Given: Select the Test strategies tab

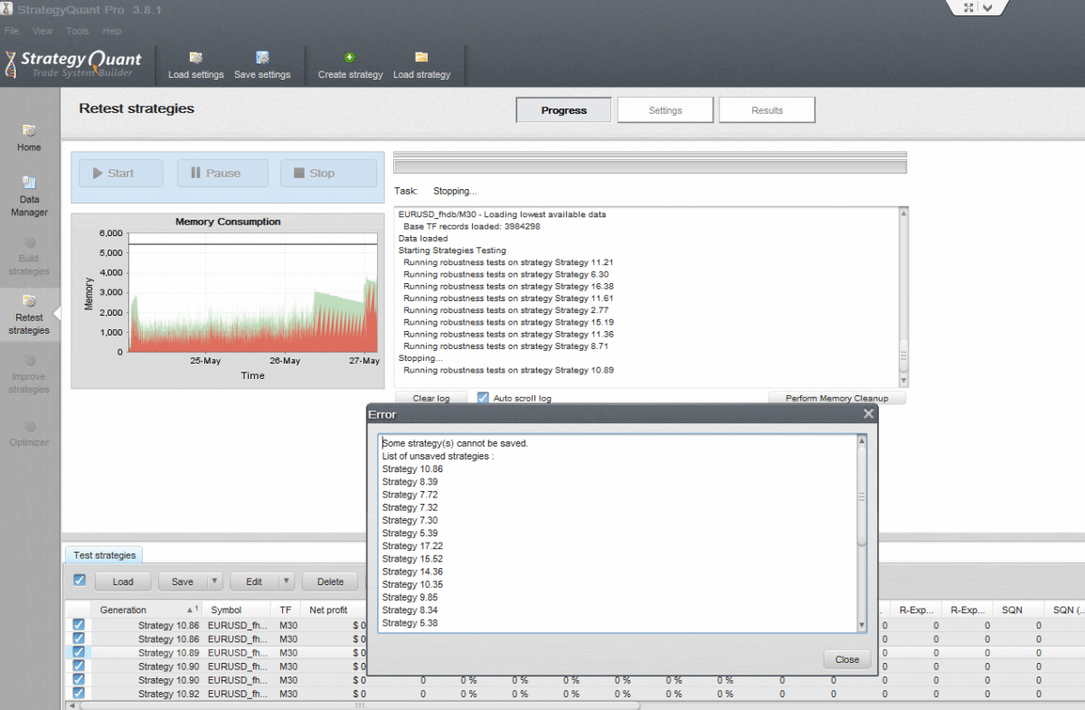Looking at the screenshot, I should 104,555.
